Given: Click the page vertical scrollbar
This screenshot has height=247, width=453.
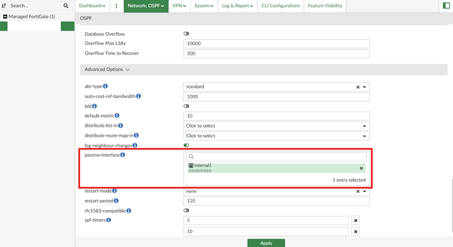Looking at the screenshot, I should pos(451,205).
